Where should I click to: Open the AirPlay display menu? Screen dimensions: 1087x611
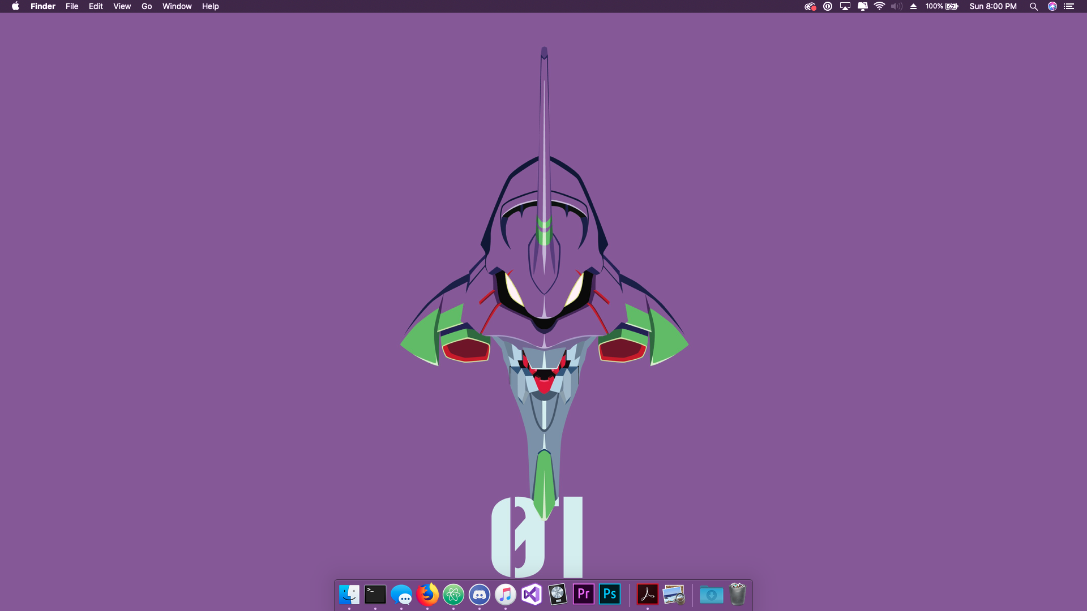pyautogui.click(x=845, y=6)
